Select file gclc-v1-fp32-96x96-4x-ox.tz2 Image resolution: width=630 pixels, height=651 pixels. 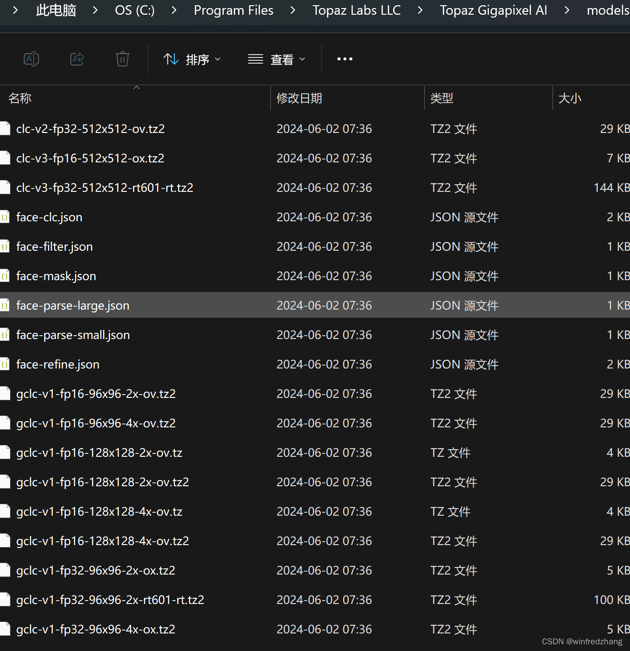click(x=315, y=629)
